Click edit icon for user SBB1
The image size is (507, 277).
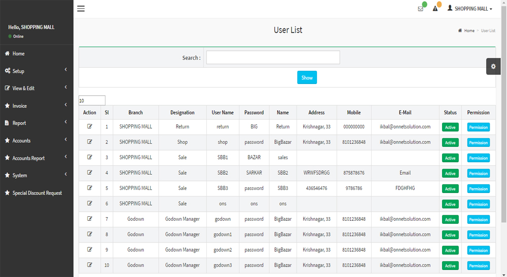90,157
